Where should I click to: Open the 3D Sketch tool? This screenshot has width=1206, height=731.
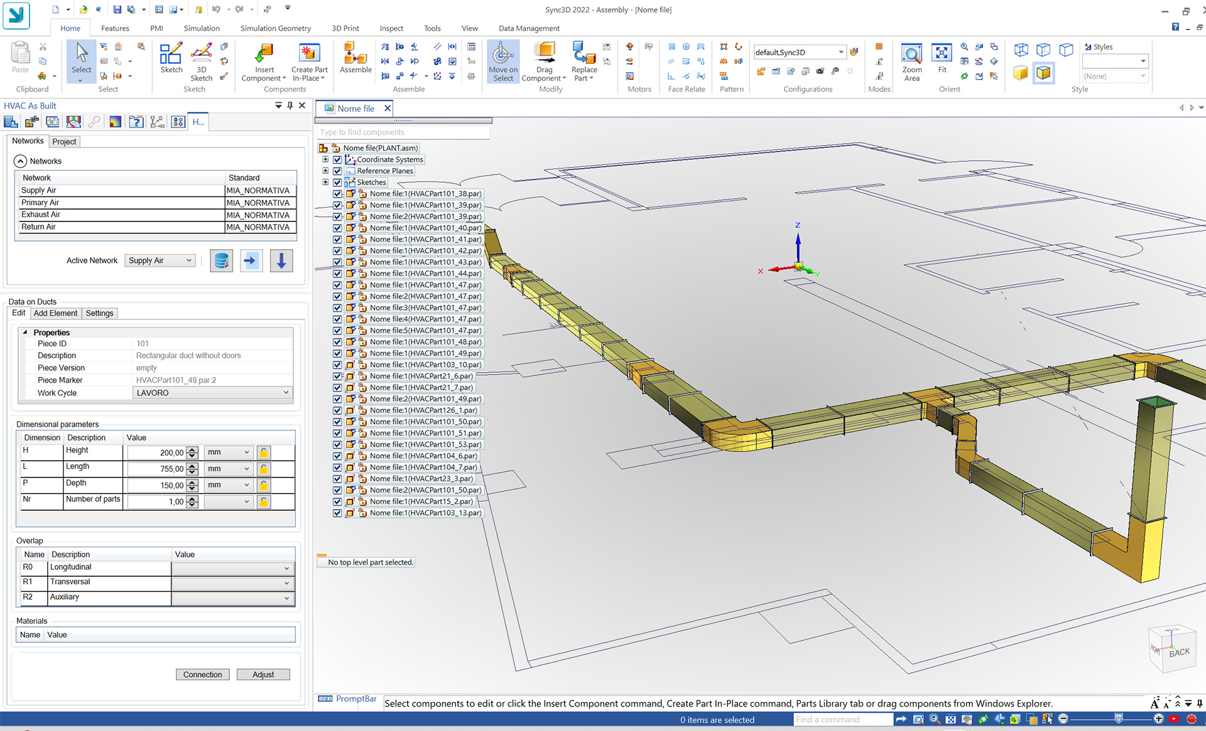click(201, 61)
